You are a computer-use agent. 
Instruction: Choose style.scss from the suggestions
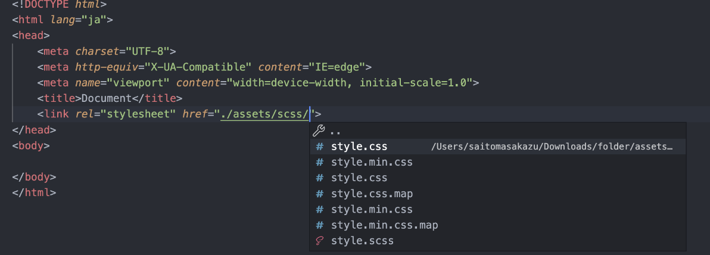tap(362, 241)
